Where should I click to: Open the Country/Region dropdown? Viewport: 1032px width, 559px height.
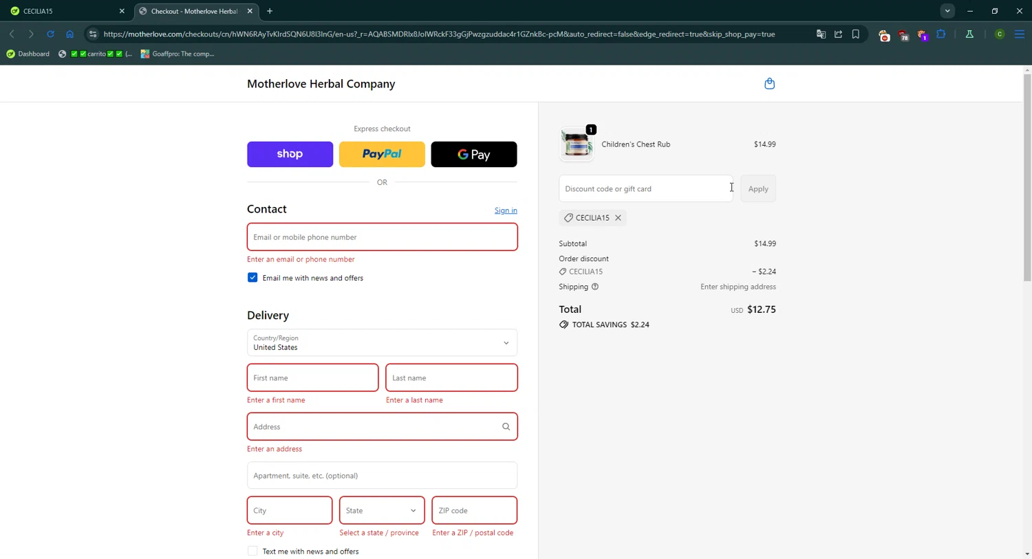(382, 343)
